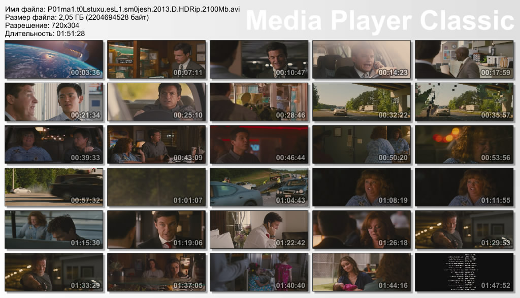Click the Earth from space thumbnail at 00:03:36
Image resolution: width=520 pixels, height=298 pixels.
(x=54, y=59)
